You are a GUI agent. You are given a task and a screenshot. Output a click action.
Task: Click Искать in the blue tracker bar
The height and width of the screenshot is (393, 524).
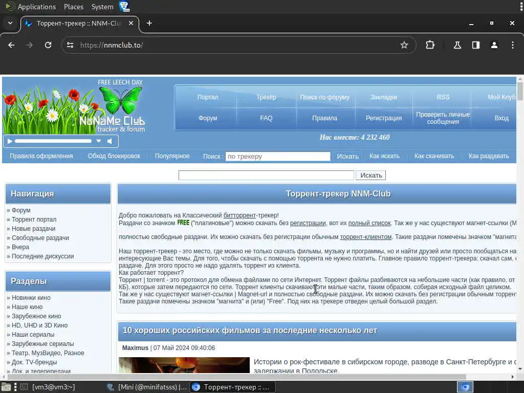coord(347,157)
